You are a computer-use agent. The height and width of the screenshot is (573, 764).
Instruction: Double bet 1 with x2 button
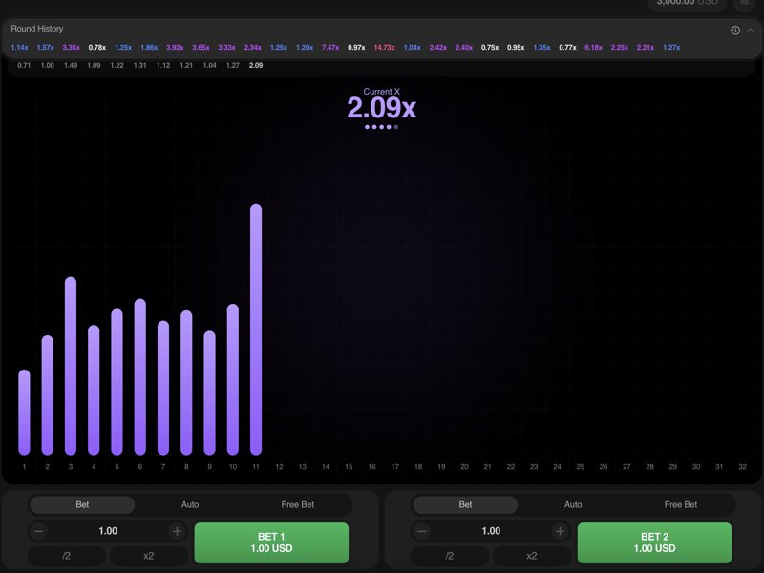[149, 556]
